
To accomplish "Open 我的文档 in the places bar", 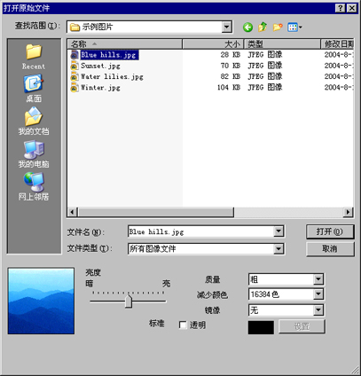I will (x=34, y=121).
